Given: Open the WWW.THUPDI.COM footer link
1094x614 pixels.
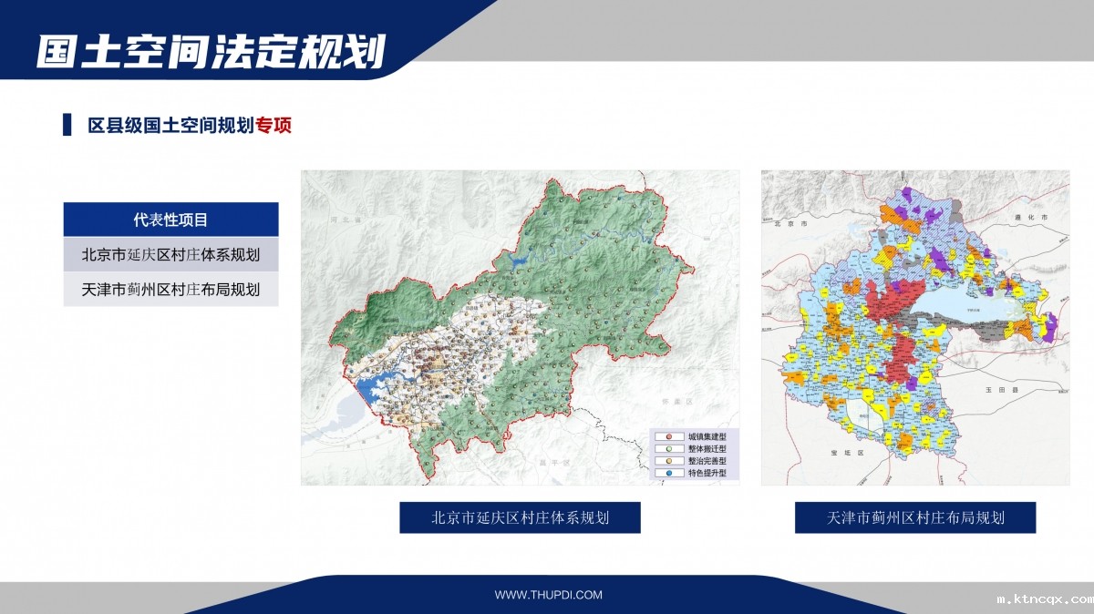Looking at the screenshot, I should pos(548,595).
